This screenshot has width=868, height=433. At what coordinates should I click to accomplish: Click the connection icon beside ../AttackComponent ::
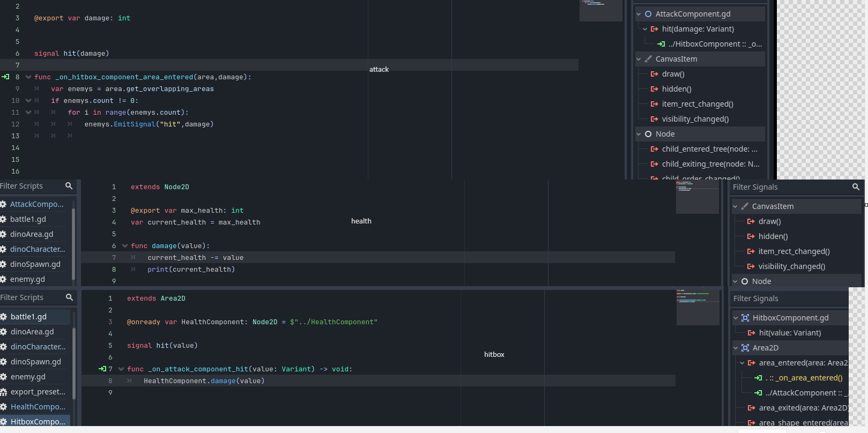[x=758, y=393]
